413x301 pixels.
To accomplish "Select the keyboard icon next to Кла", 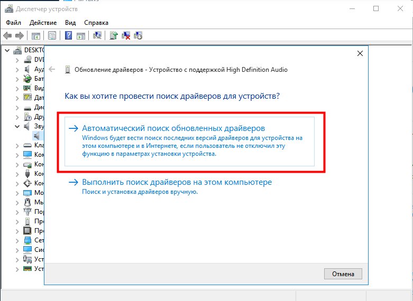I will click(x=27, y=145).
